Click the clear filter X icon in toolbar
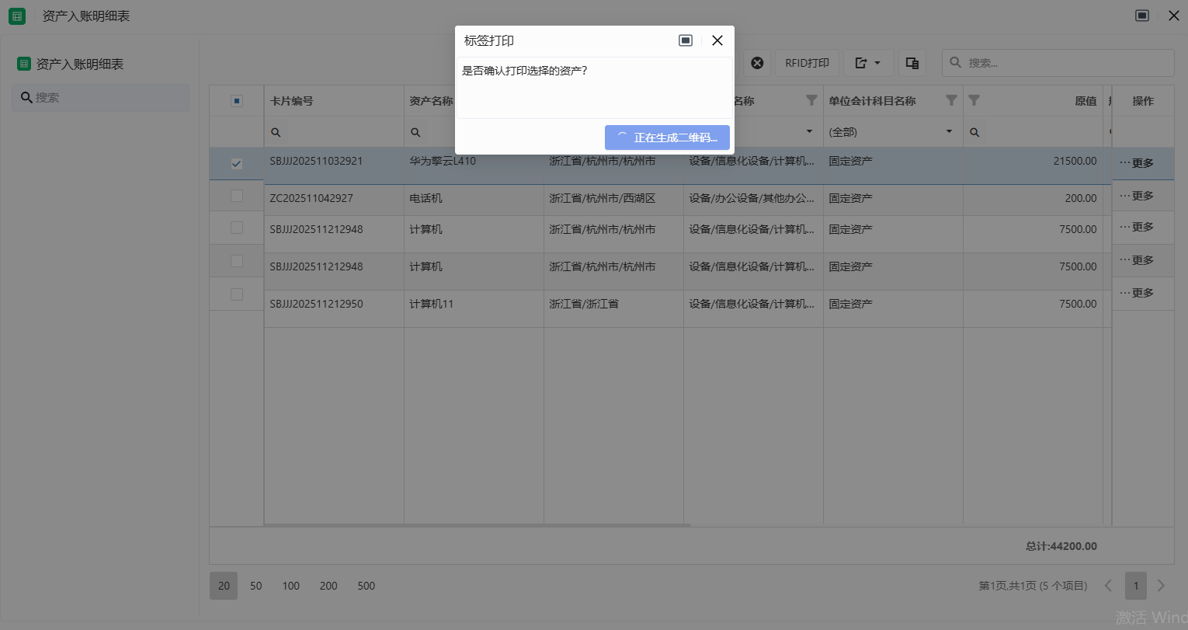1188x630 pixels. 757,63
